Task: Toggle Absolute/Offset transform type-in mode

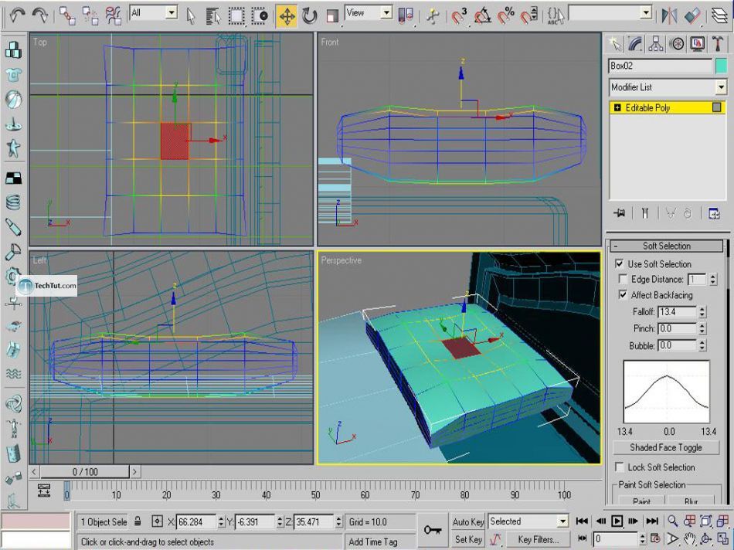Action: tap(158, 521)
